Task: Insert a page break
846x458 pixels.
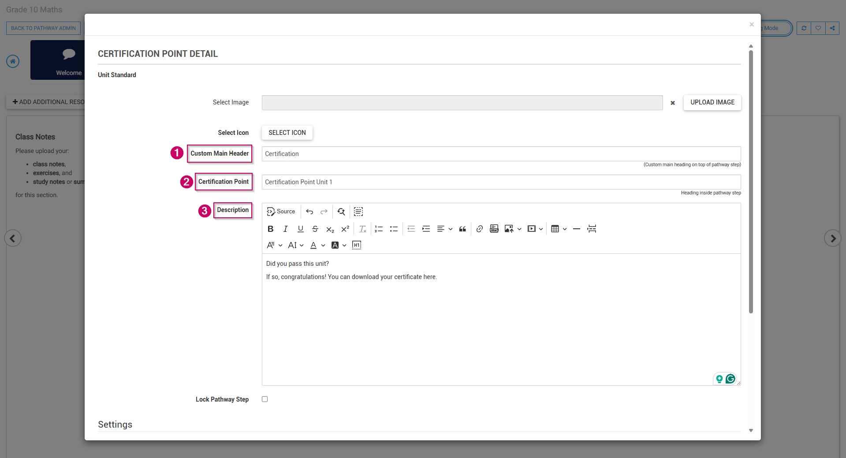Action: click(x=592, y=229)
